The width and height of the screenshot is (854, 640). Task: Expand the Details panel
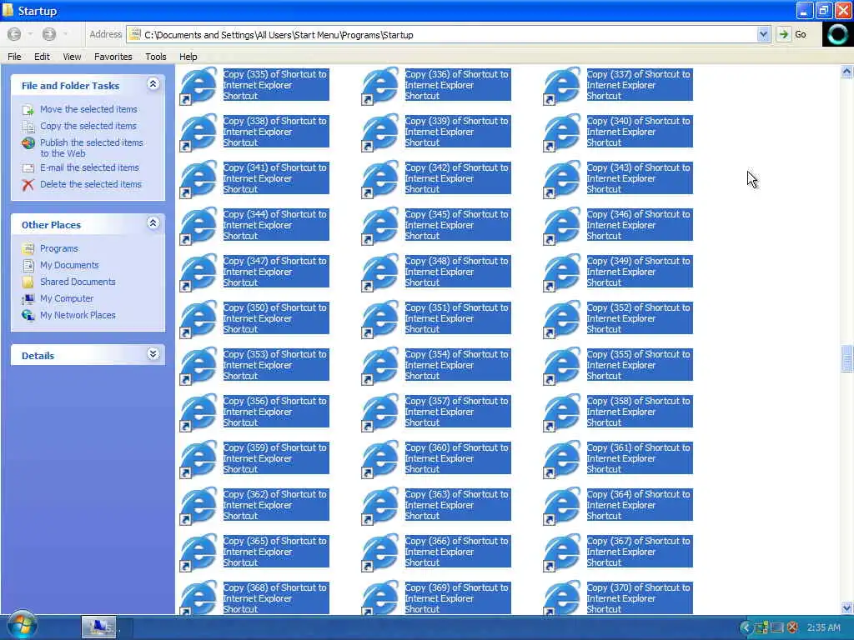[x=153, y=353]
